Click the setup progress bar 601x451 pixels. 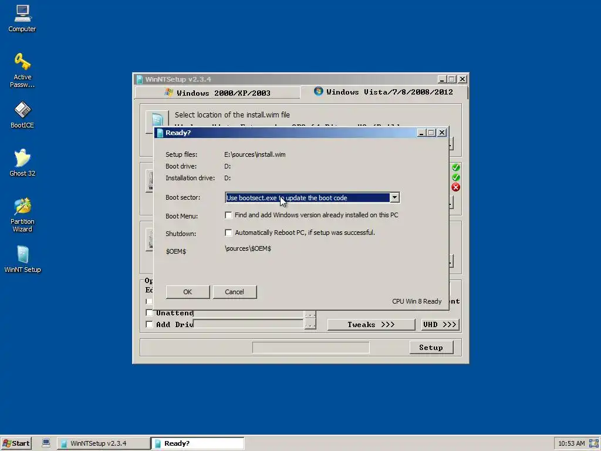(311, 348)
